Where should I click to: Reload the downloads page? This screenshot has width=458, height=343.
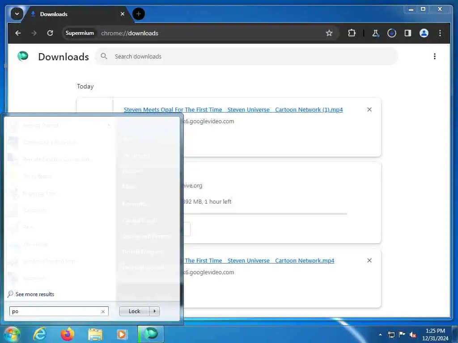coord(50,33)
